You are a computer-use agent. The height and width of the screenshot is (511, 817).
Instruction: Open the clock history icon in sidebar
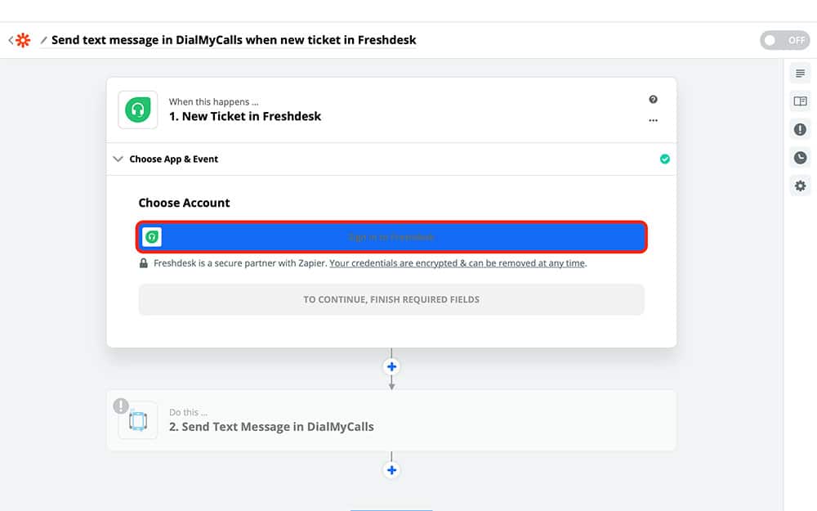[800, 158]
